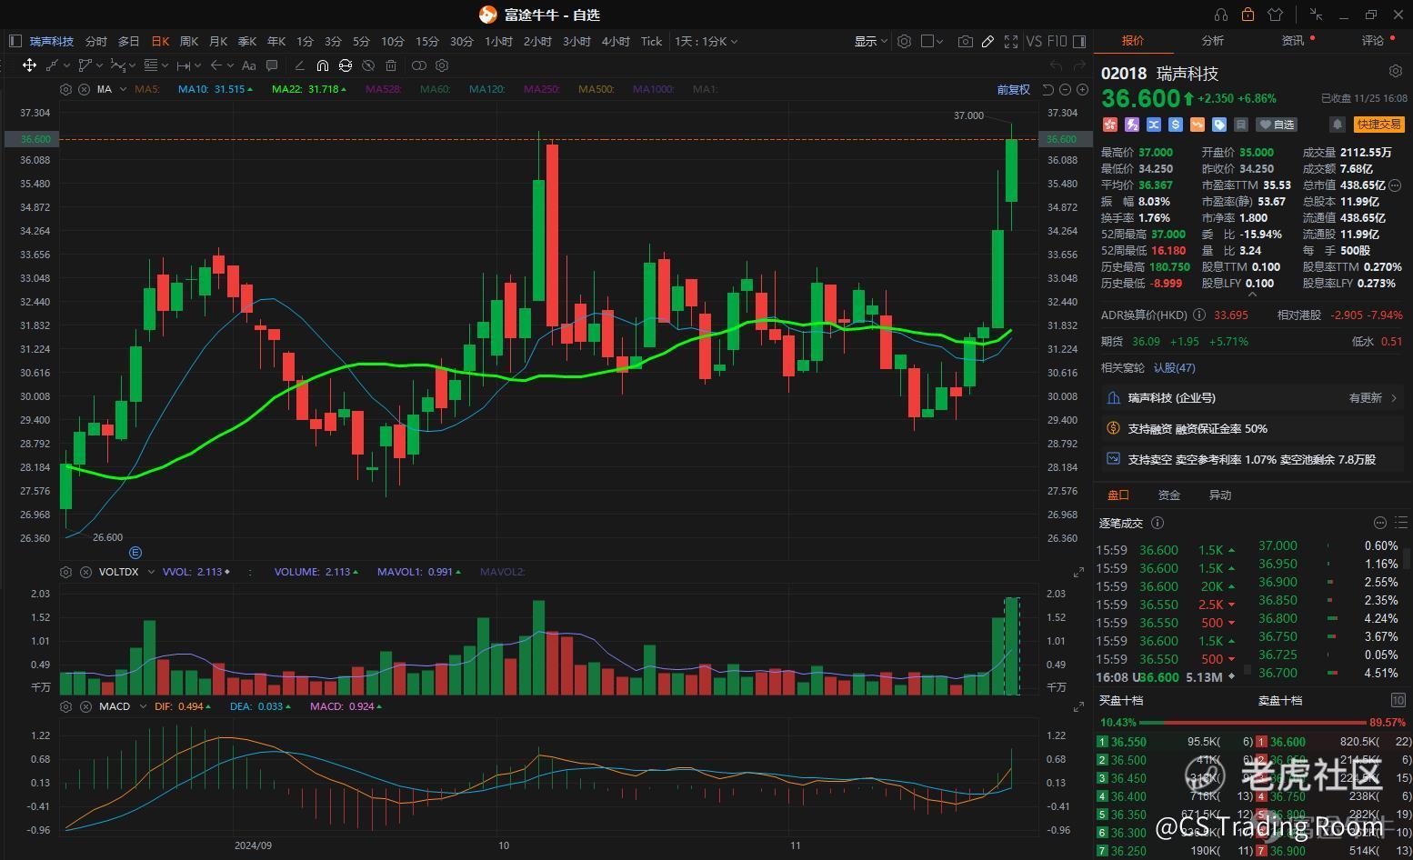This screenshot has height=860, width=1413.
Task: Open the 认股(47) warrants link
Action: [1175, 368]
